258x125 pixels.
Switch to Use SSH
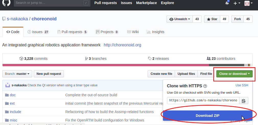[x=242, y=85]
